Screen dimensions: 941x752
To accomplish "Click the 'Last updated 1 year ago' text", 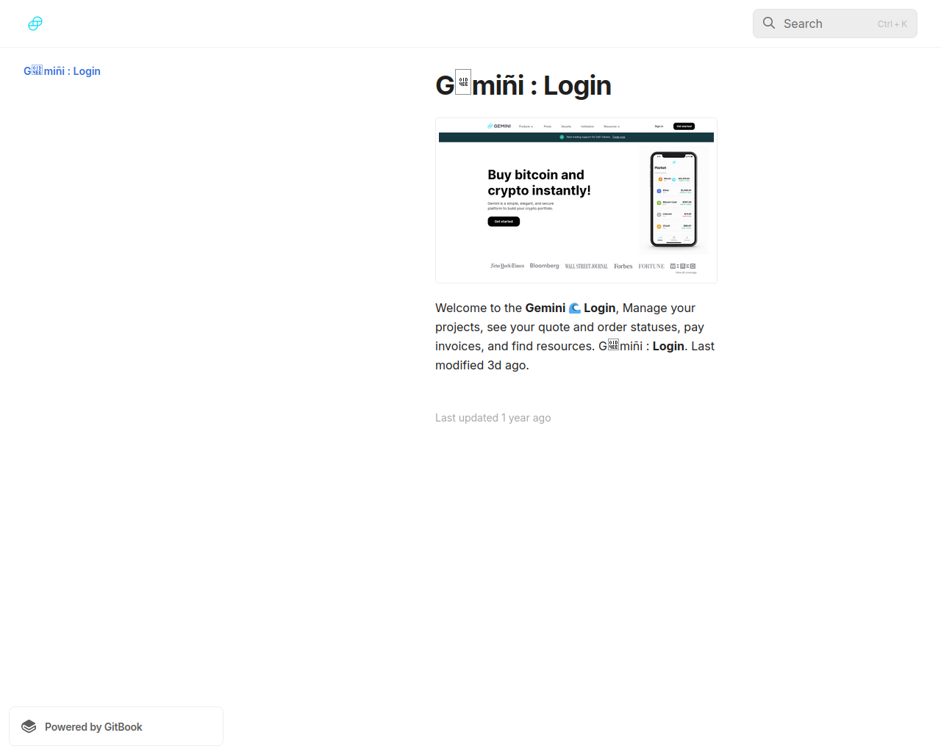I will (x=493, y=417).
